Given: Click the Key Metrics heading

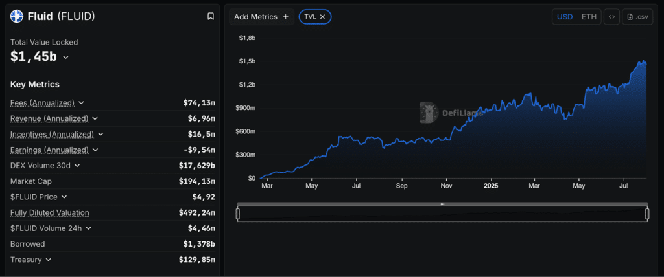Looking at the screenshot, I should [35, 84].
